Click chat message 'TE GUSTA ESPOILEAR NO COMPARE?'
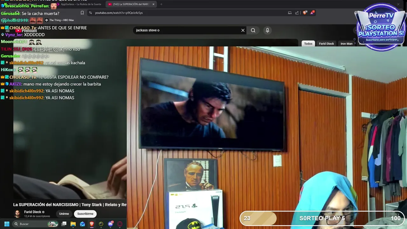 tap(73, 77)
